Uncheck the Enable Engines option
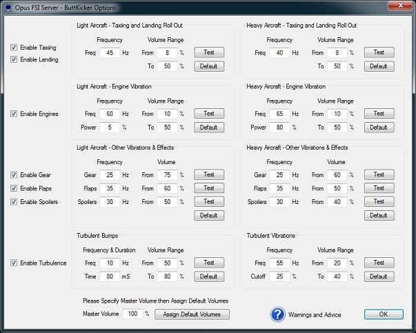 coord(14,114)
